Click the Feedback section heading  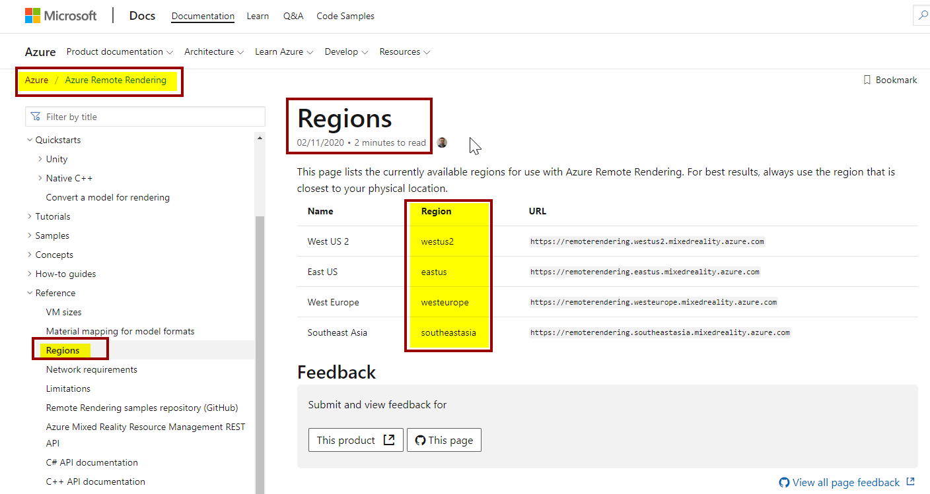pos(336,372)
